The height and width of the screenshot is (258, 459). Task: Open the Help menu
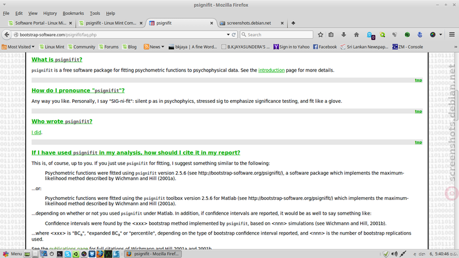[110, 13]
